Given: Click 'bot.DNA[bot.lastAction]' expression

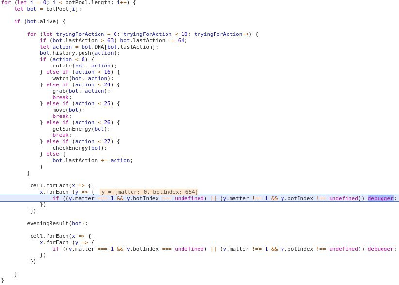Looking at the screenshot, I should 118,47.
